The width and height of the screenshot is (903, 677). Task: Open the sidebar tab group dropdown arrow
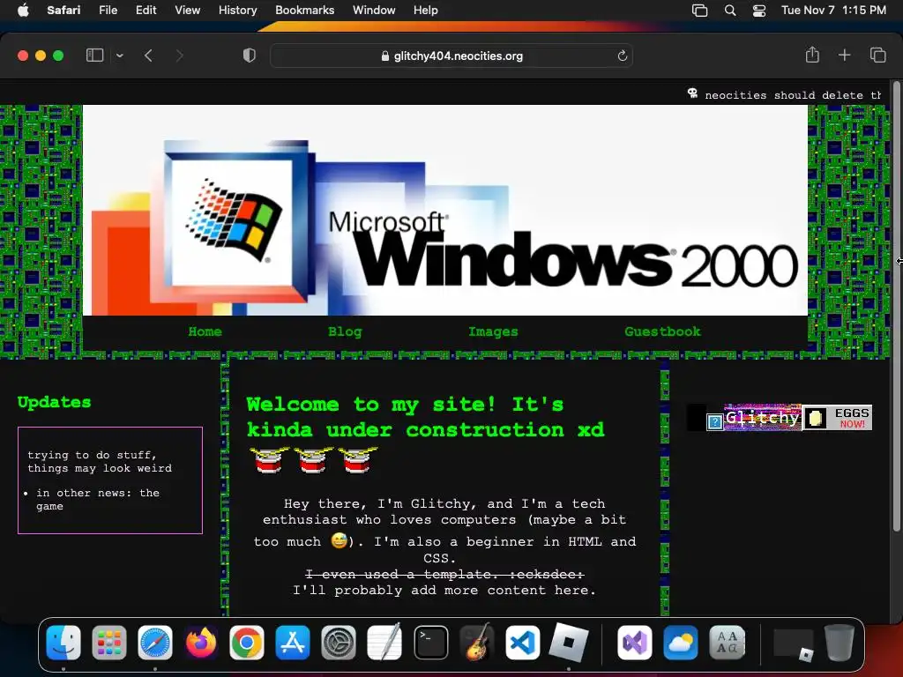pyautogui.click(x=120, y=56)
